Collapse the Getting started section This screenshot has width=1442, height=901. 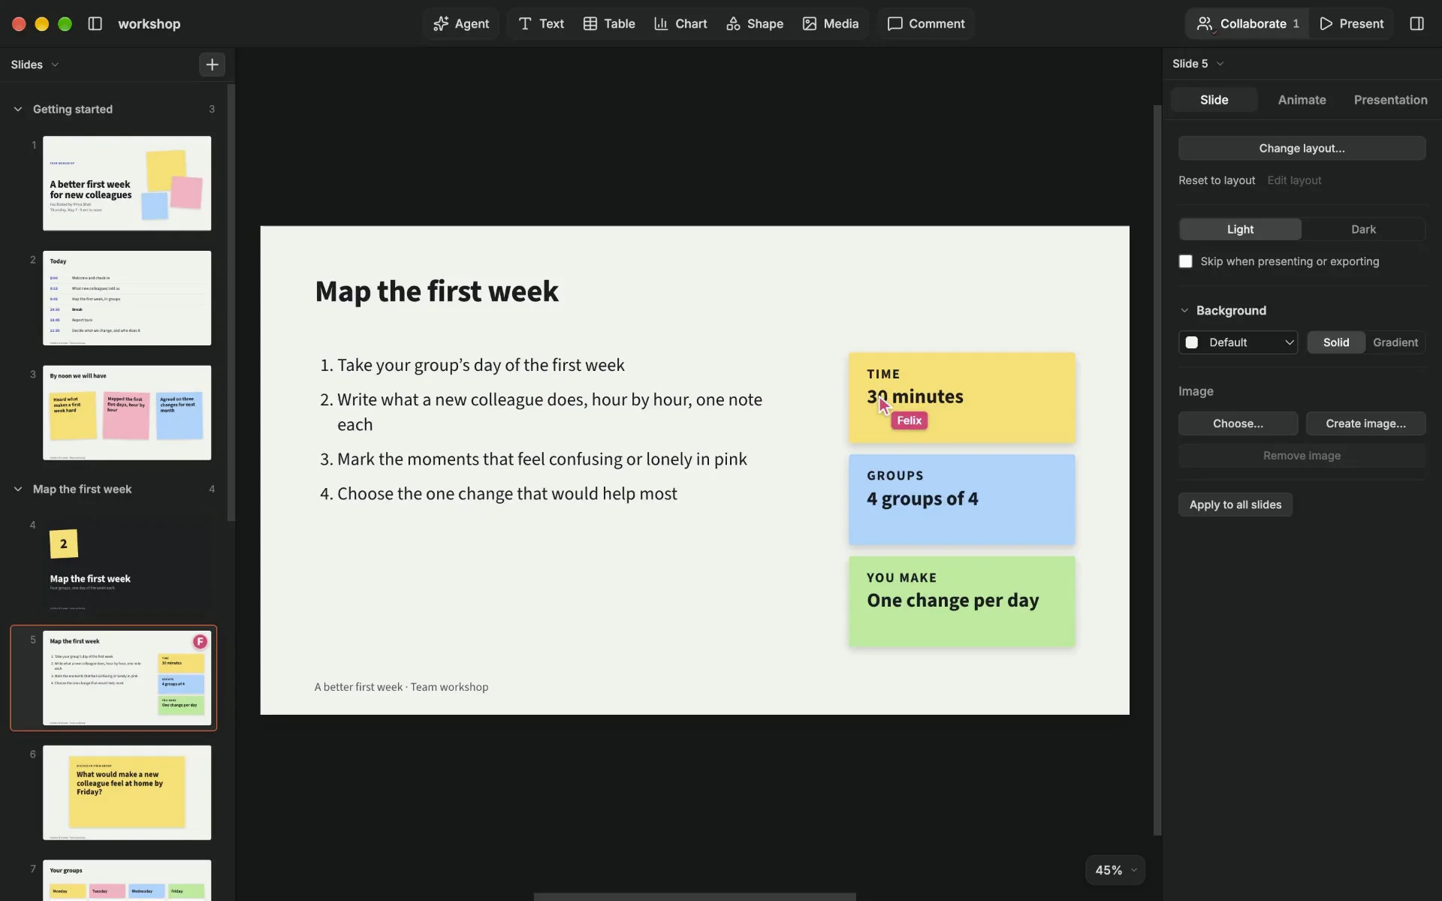pyautogui.click(x=18, y=109)
